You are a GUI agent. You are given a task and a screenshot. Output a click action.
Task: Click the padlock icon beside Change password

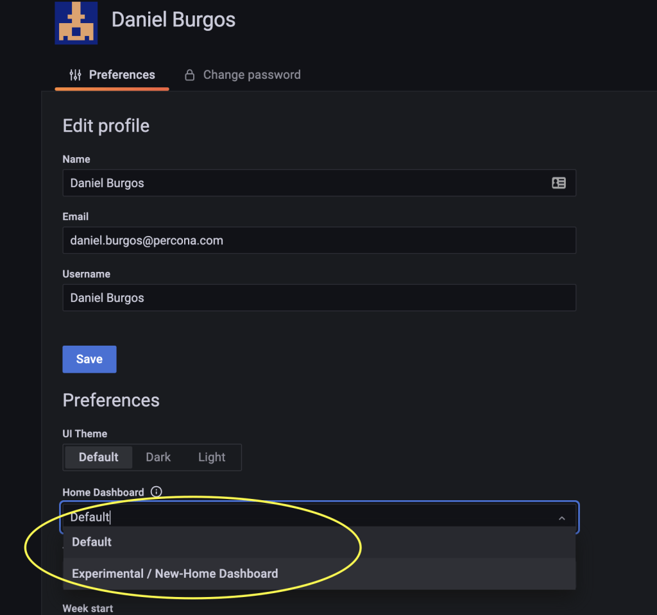[x=189, y=75]
